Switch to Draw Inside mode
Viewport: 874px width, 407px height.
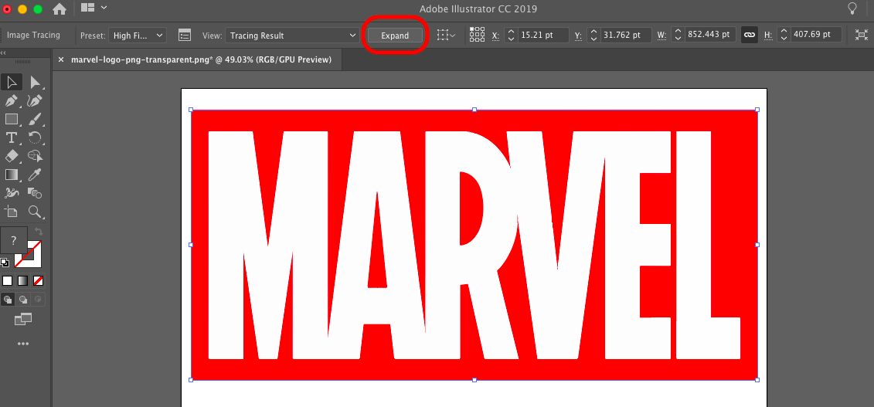coord(38,300)
